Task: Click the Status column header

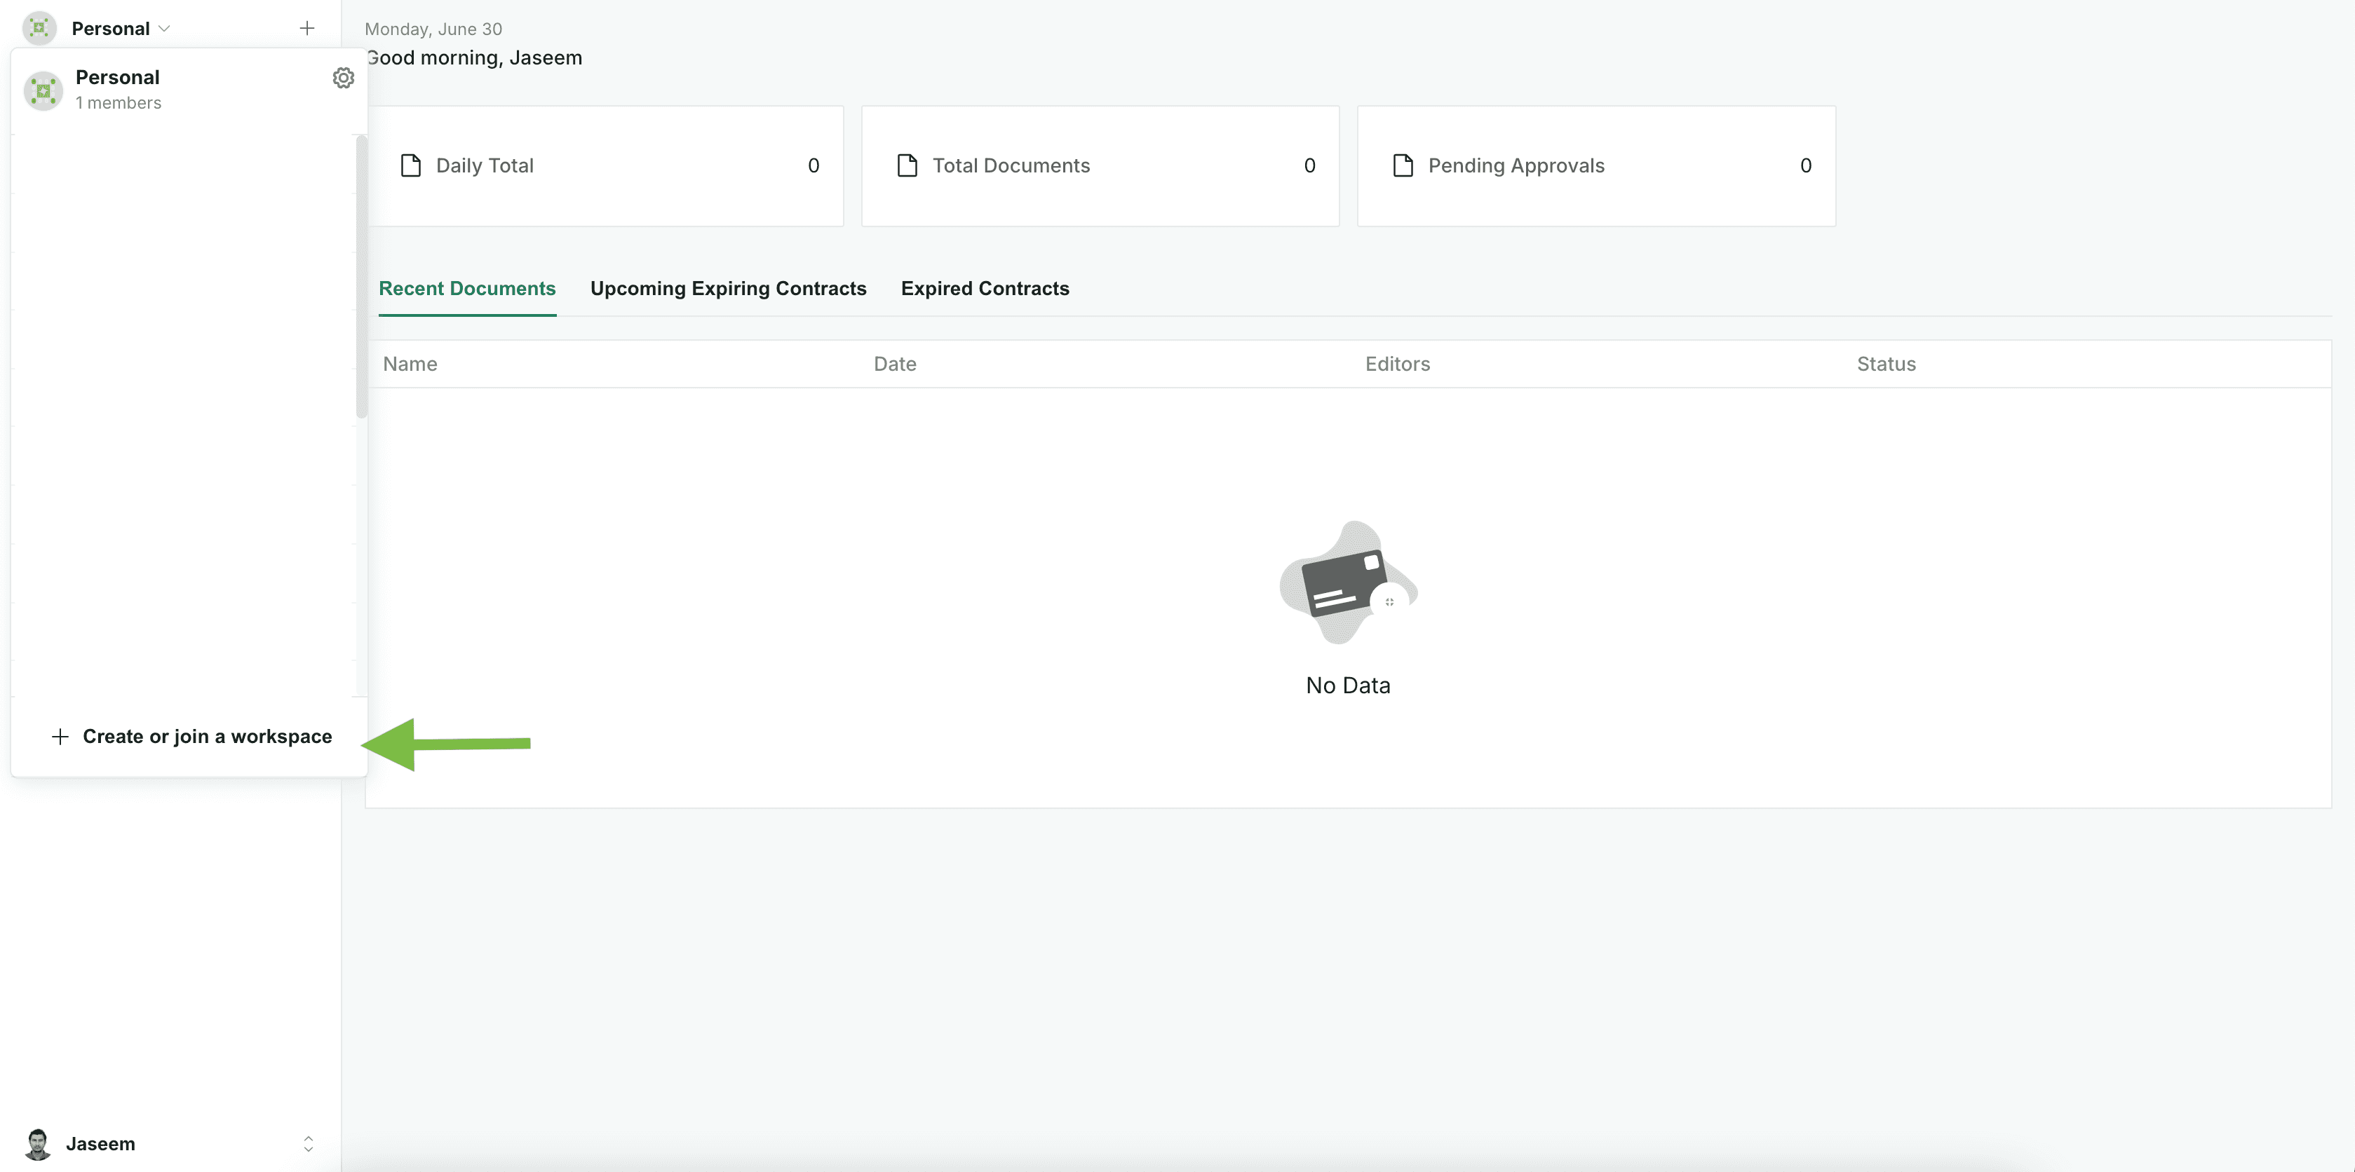Action: tap(1885, 364)
